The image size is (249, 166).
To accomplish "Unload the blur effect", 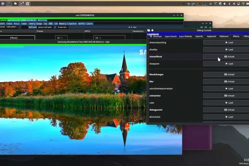I will [x=226, y=81].
